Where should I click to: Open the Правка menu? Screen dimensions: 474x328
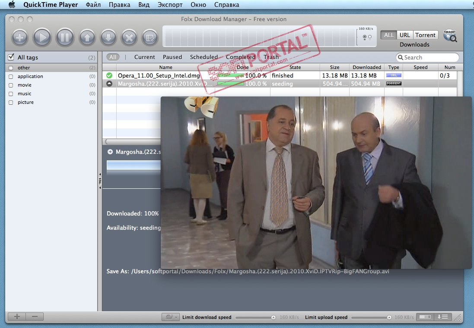(119, 5)
